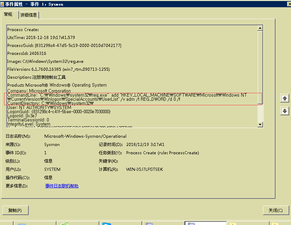Click the CurrentDirectory system32 line
The image size is (291, 225).
pyautogui.click(x=50, y=103)
